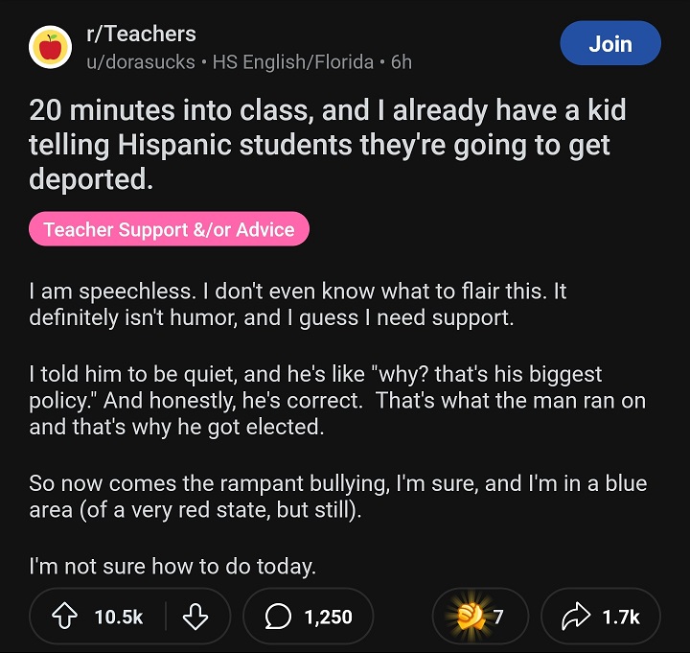Click the 10.5k vote score
690x653 pixels.
point(119,617)
